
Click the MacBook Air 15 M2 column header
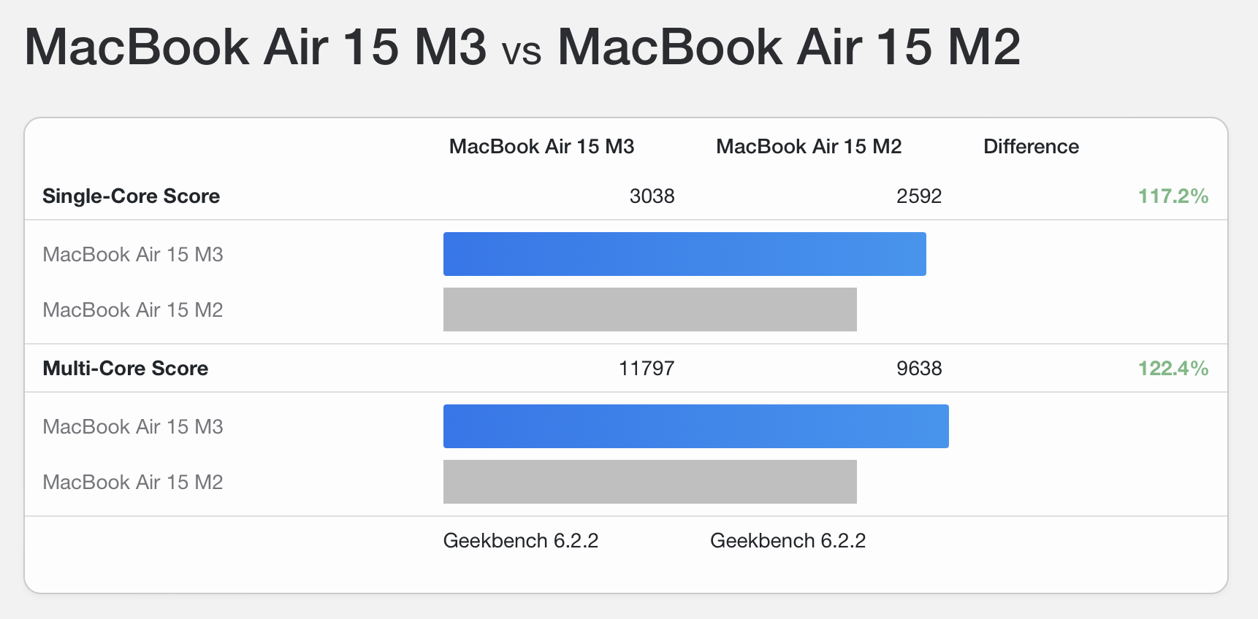tap(809, 147)
